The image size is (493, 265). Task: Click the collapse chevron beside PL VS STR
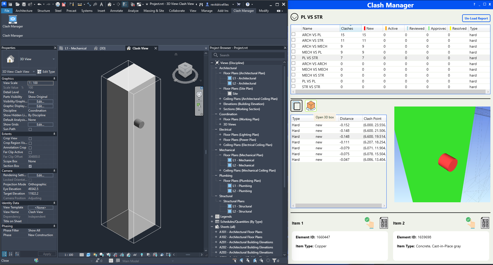294,17
